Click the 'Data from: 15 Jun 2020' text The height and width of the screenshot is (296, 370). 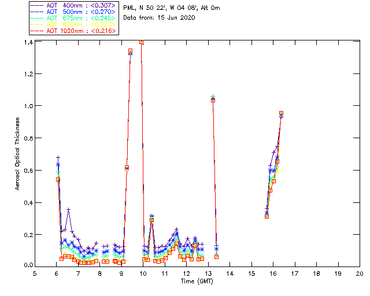coord(159,18)
